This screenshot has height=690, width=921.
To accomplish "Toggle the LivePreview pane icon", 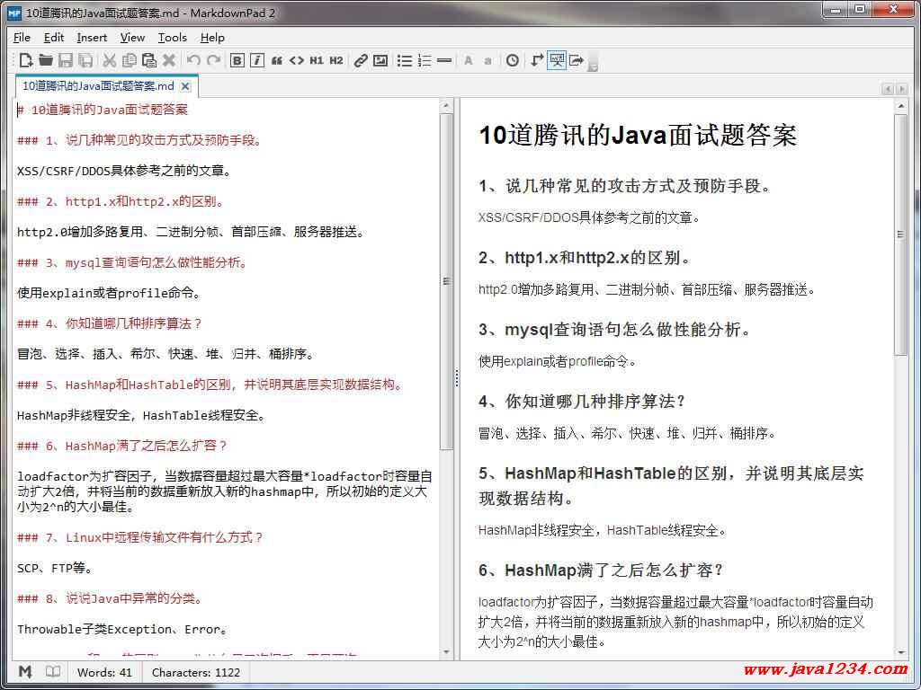I will (556, 60).
